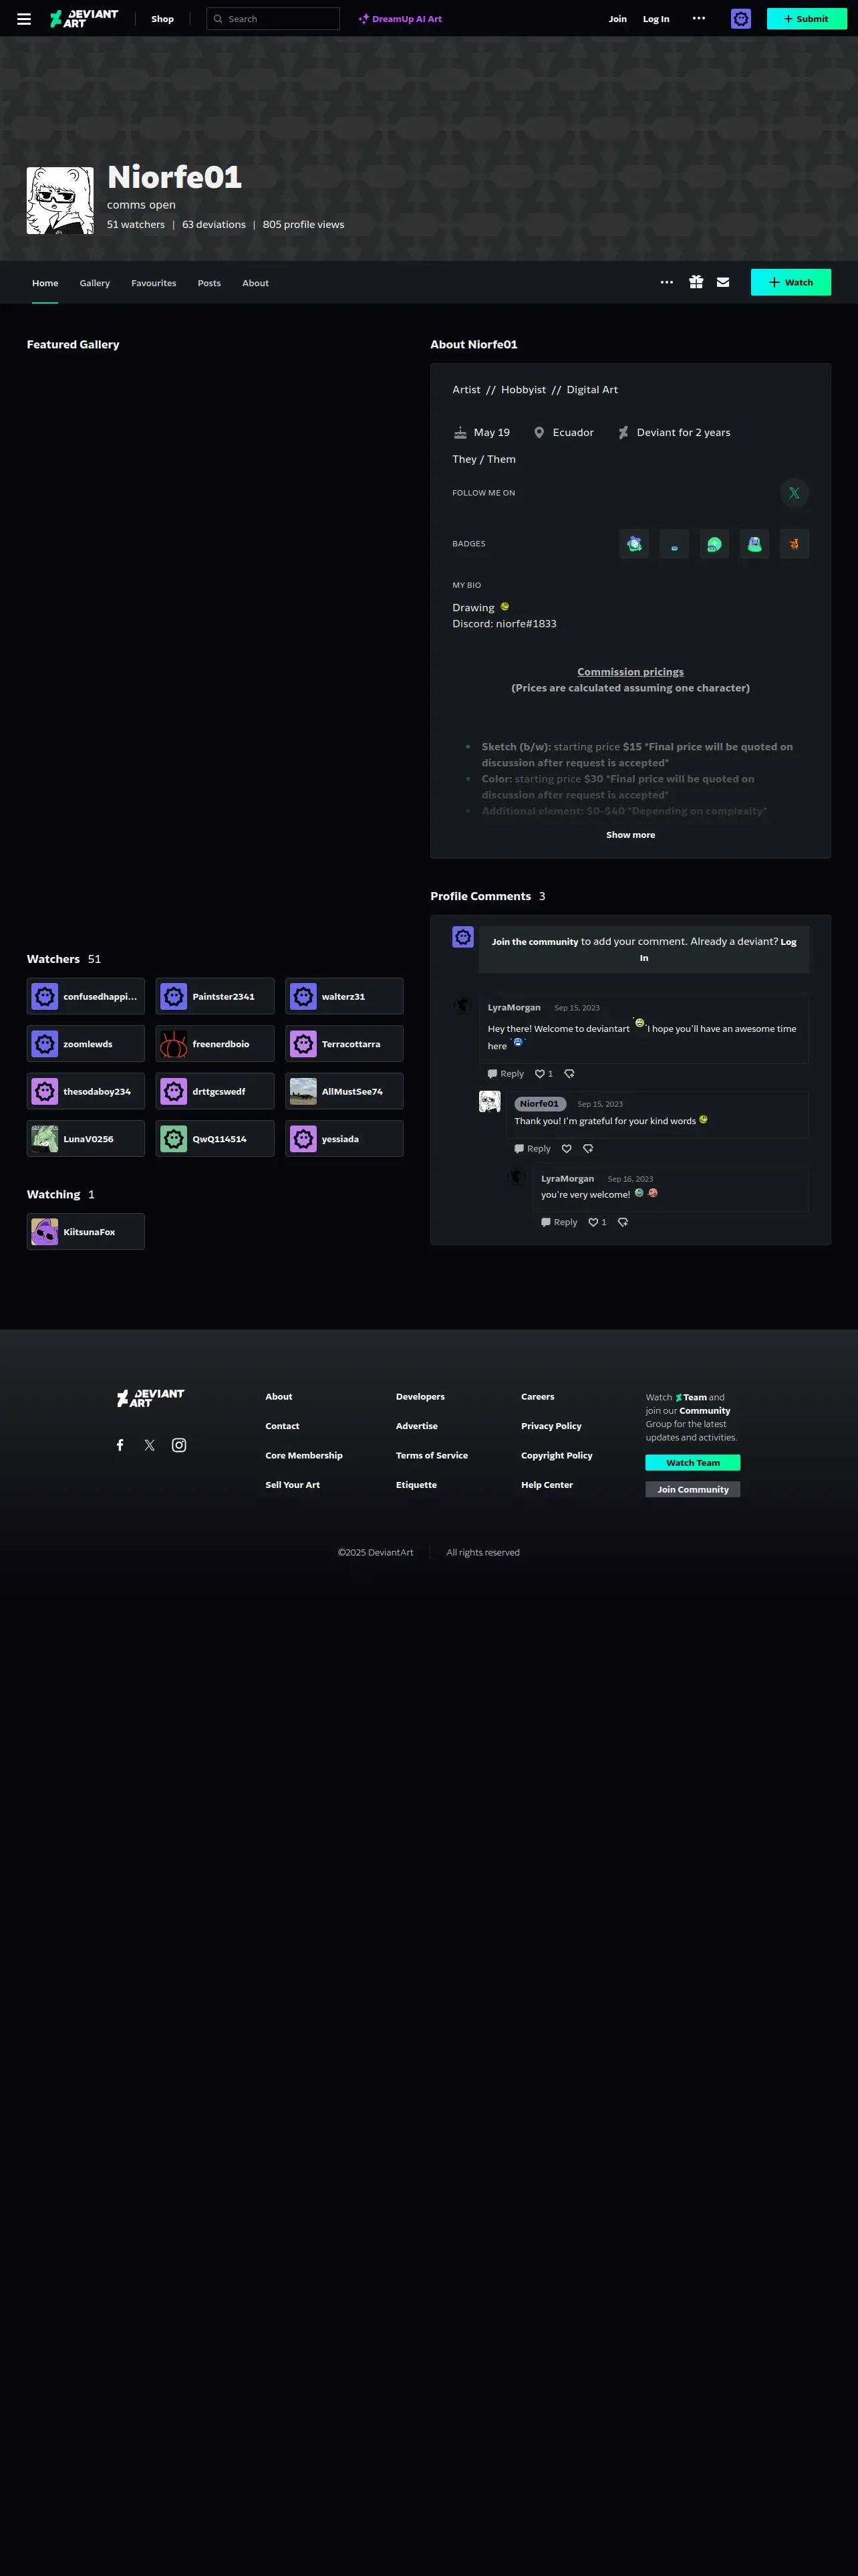
Task: Open the hamburger navigation menu
Action: 24,19
